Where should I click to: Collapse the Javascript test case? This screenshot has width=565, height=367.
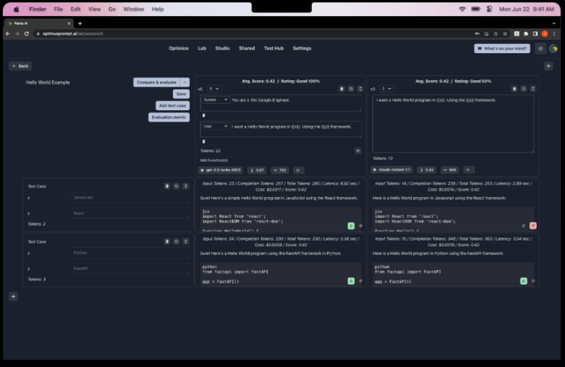pos(185,186)
